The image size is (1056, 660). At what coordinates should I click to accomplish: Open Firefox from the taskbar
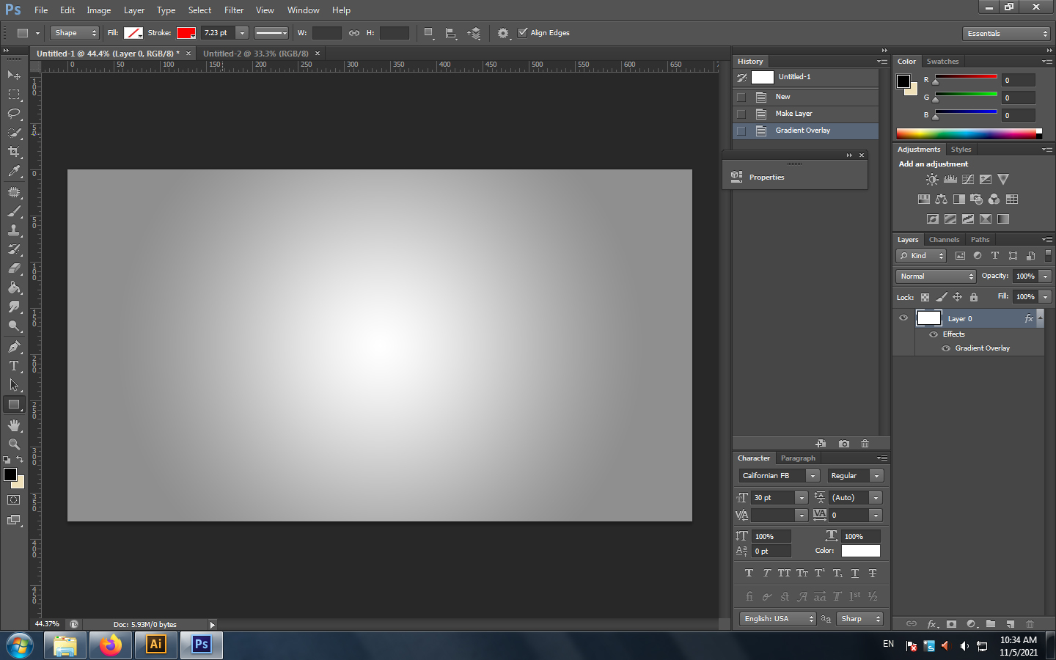click(x=111, y=645)
